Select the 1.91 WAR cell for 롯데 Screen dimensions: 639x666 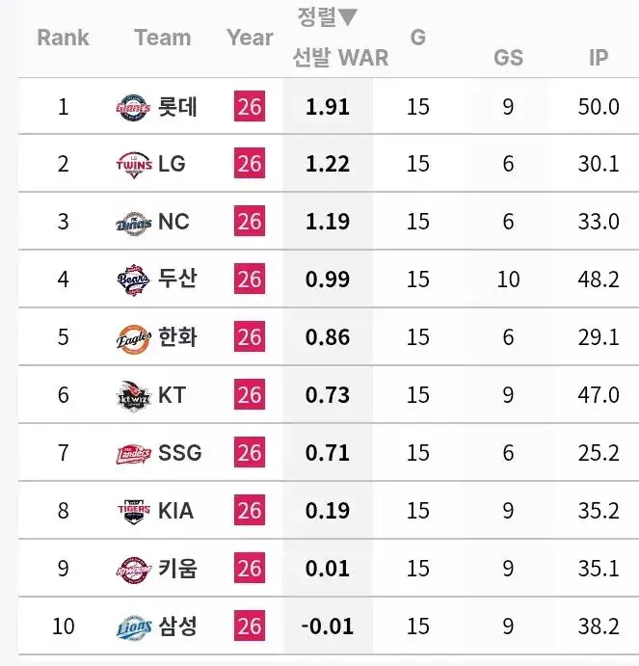click(327, 107)
